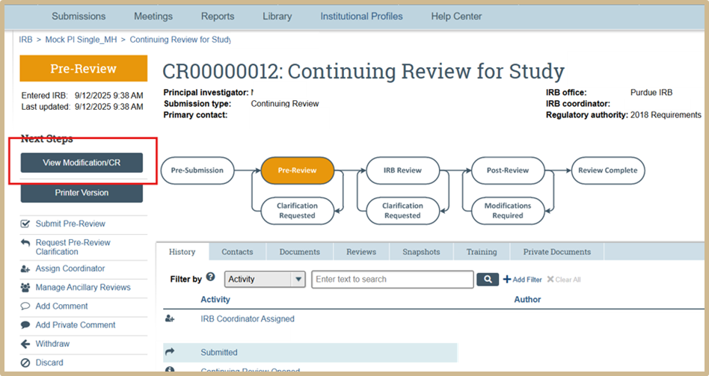This screenshot has height=376, width=709.
Task: Click the Submit Pre-Review checkmark icon
Action: (25, 224)
